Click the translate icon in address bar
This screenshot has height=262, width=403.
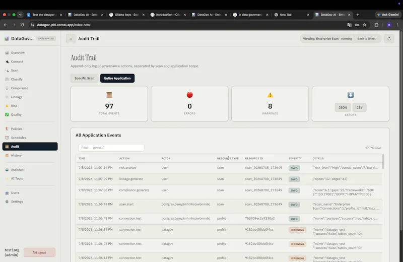pos(349,25)
